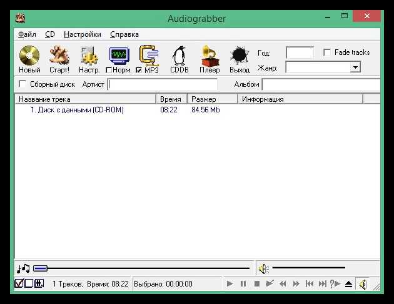Image resolution: width=394 pixels, height=304 pixels.
Task: Close the Audiograbber window
Action: click(367, 16)
